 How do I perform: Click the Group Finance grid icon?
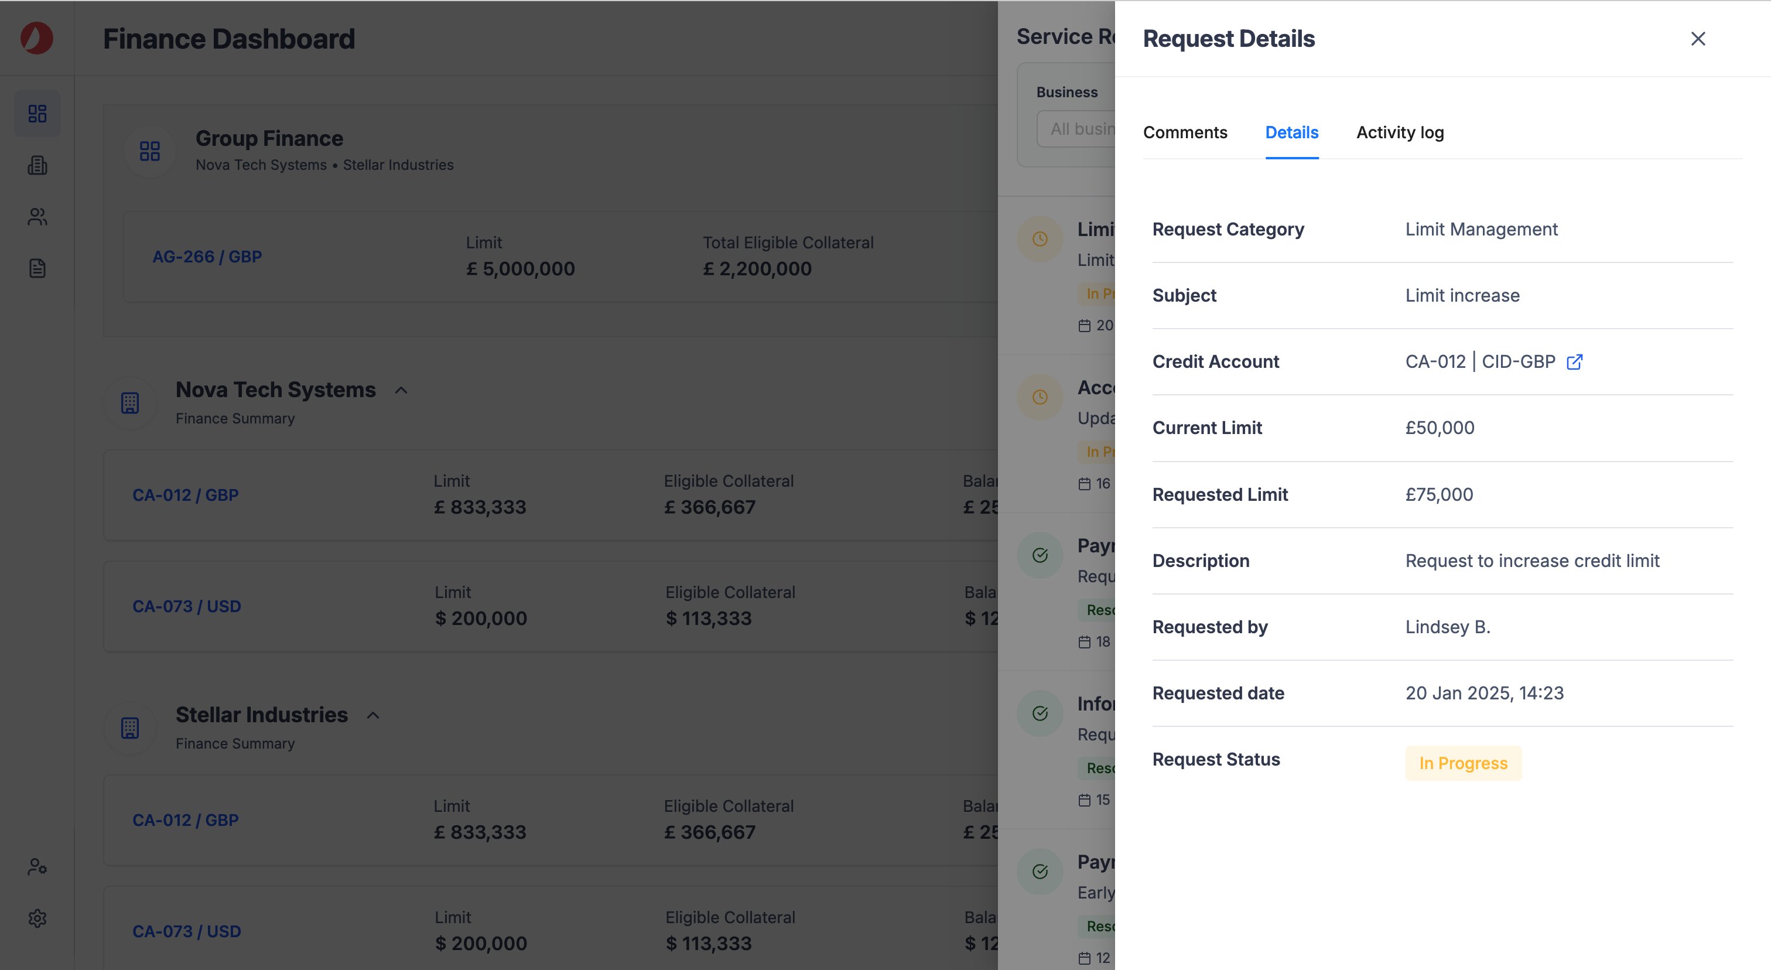point(149,151)
